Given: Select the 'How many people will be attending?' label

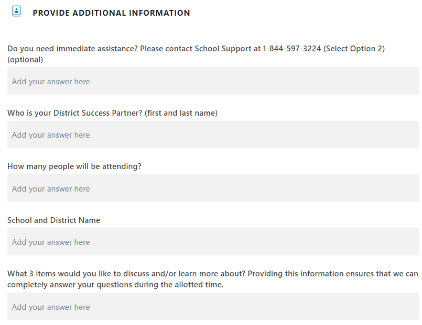Looking at the screenshot, I should [x=74, y=166].
